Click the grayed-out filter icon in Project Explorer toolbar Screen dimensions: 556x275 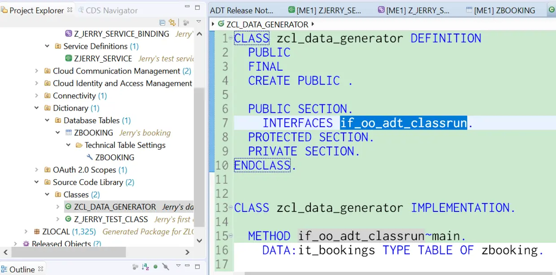186,22
